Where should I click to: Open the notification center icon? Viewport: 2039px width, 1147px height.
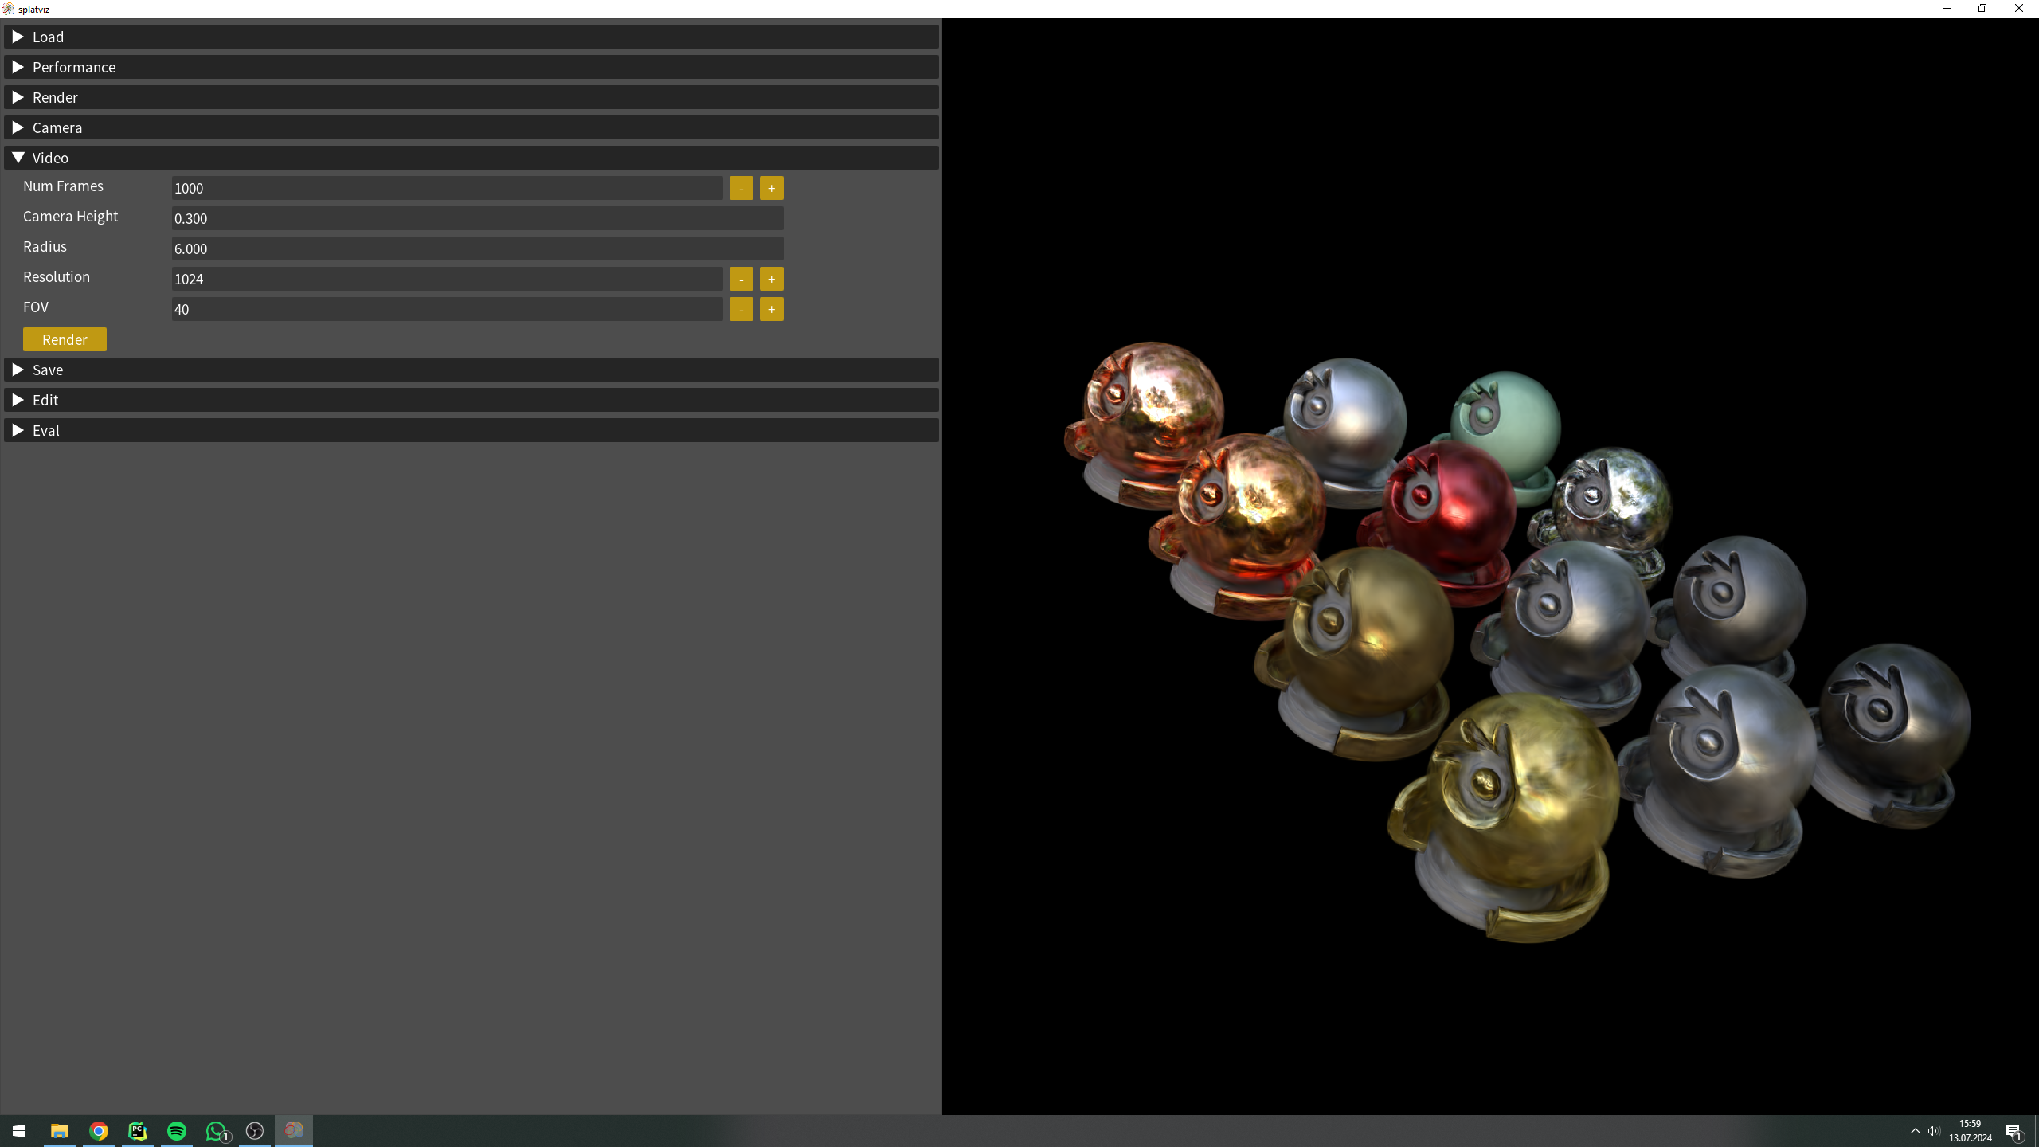click(x=2014, y=1131)
